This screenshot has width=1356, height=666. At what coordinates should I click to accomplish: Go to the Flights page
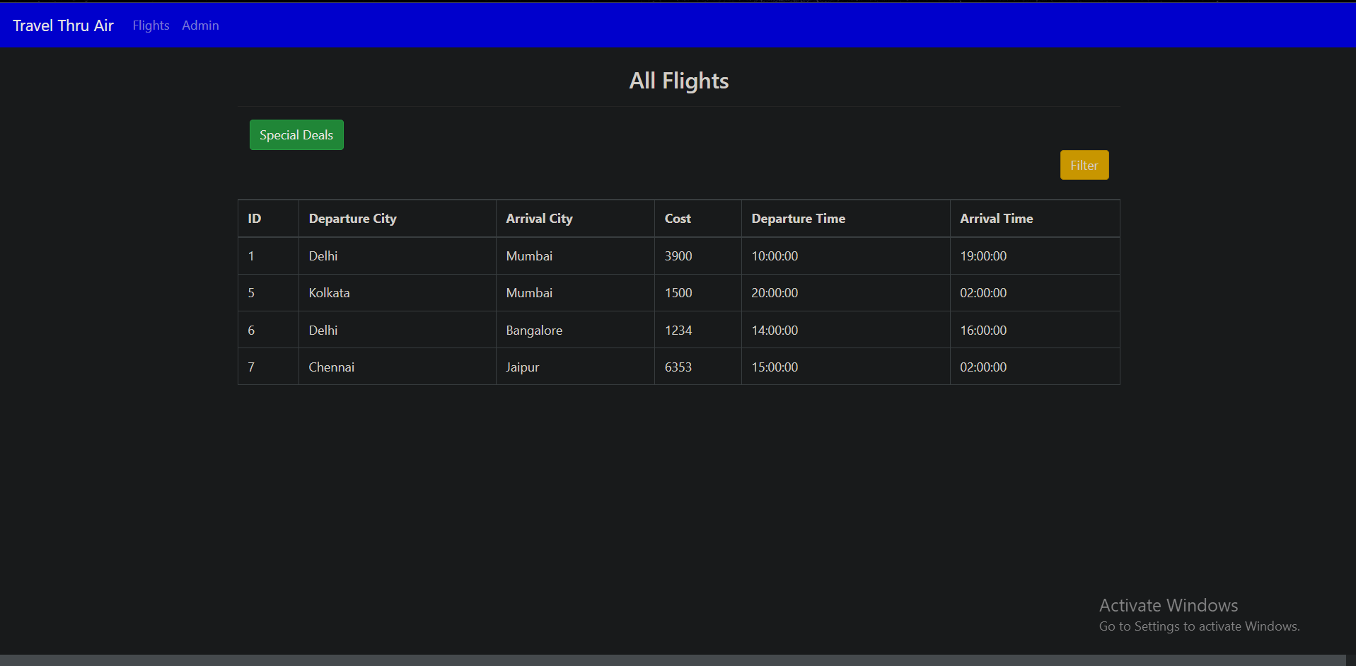tap(151, 25)
